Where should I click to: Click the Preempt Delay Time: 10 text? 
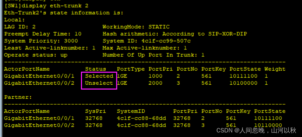point(43,34)
